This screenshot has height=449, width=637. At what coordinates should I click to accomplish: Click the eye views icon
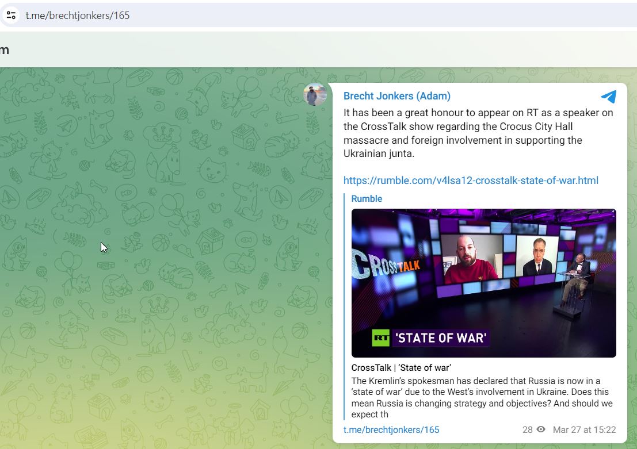(541, 429)
